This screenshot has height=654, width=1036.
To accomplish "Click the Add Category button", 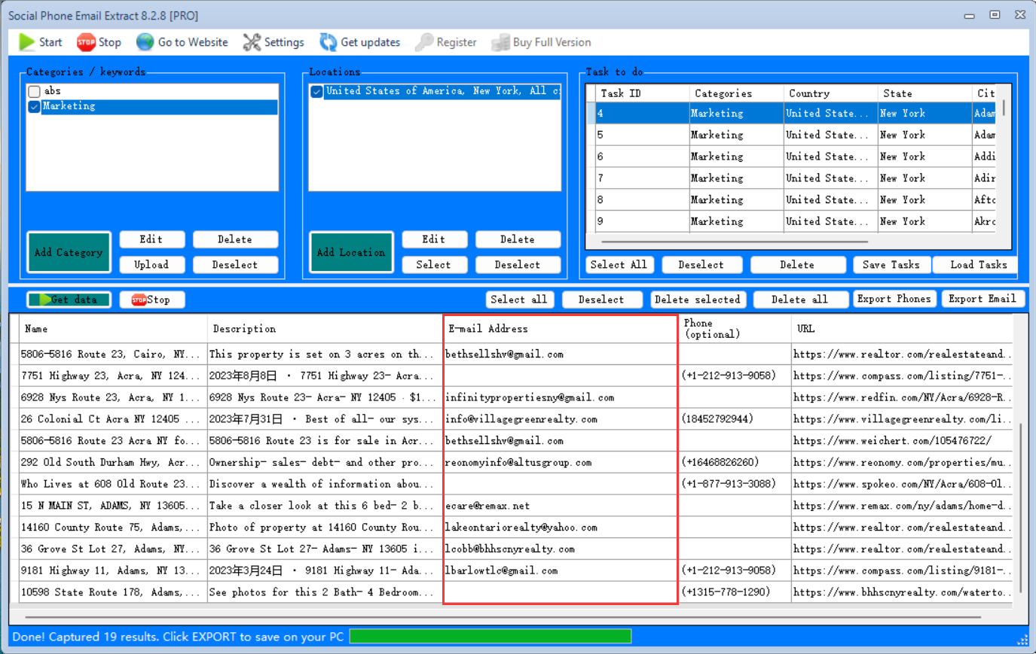I will pos(69,252).
